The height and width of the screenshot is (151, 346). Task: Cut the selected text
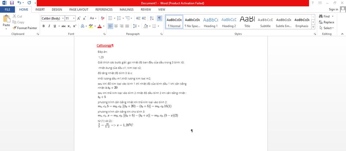18,16
